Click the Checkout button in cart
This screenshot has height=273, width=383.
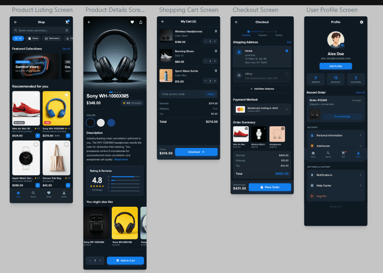tap(196, 152)
